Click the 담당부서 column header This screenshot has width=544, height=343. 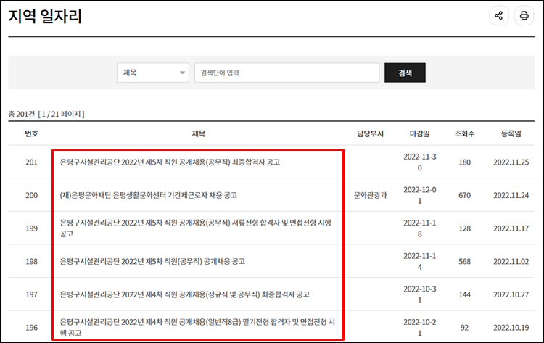pos(370,133)
